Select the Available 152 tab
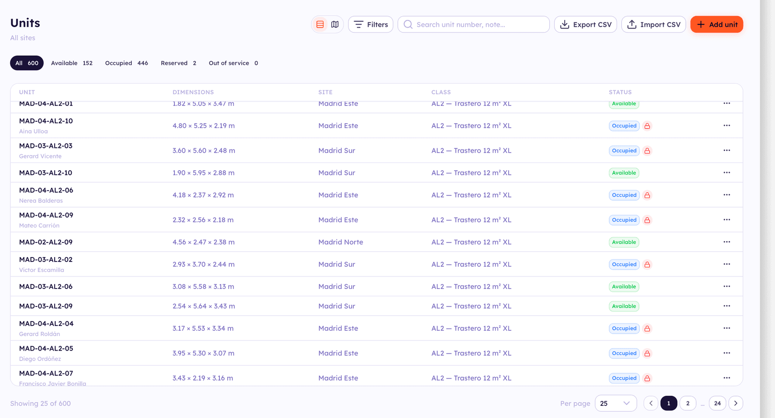This screenshot has height=418, width=775. (x=72, y=63)
